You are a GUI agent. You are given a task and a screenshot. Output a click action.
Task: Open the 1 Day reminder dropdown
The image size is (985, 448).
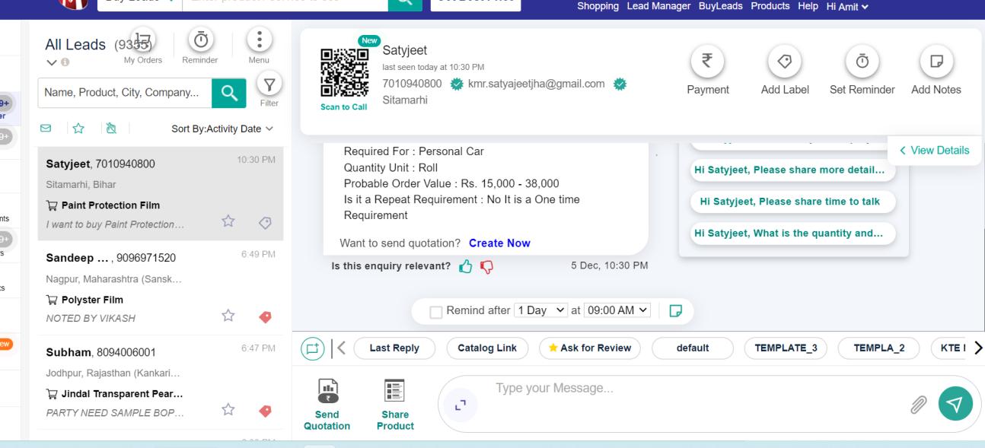(x=541, y=310)
